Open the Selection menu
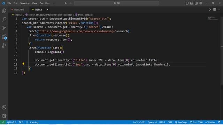This screenshot has width=223, height=125. pos(25,3)
